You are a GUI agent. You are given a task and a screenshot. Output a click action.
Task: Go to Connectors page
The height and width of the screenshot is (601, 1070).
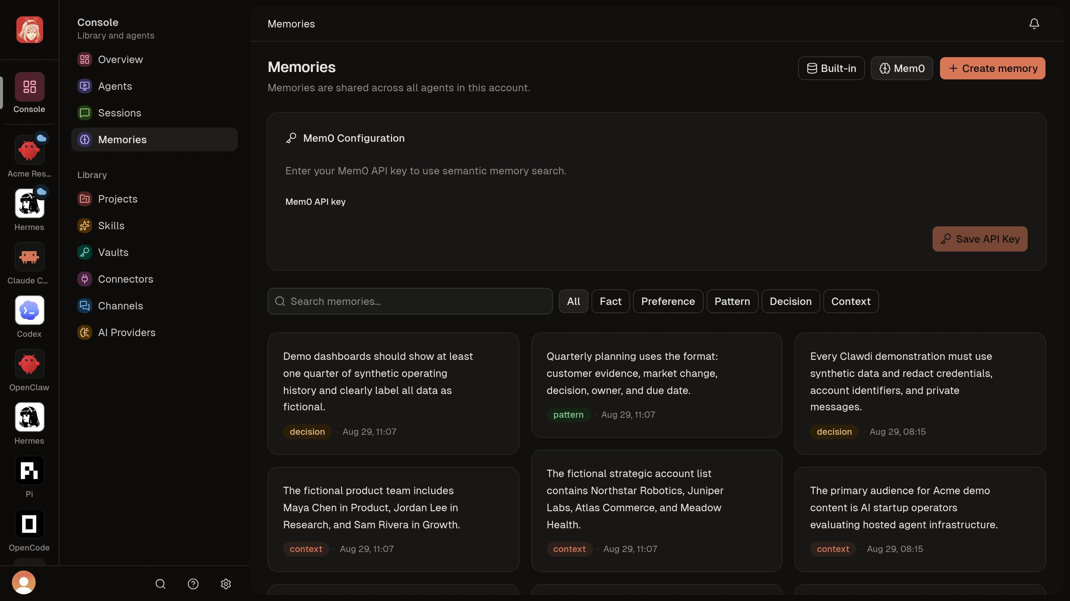(x=154, y=279)
